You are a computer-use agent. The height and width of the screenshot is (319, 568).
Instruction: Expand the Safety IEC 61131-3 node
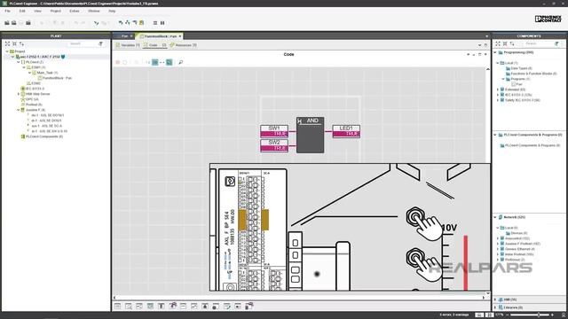[498, 100]
